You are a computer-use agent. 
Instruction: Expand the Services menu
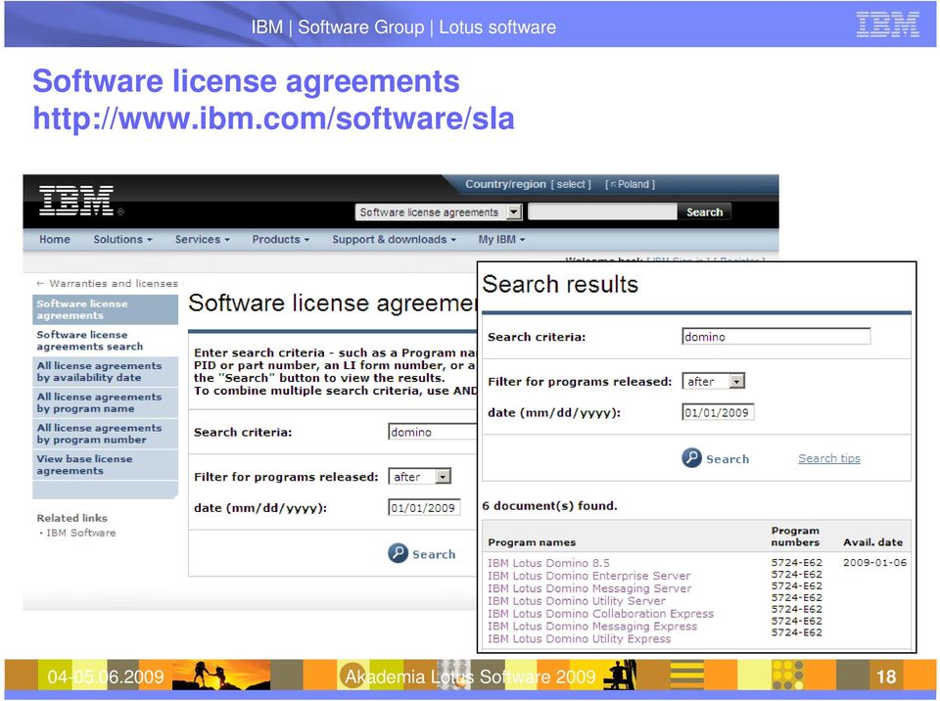(202, 239)
